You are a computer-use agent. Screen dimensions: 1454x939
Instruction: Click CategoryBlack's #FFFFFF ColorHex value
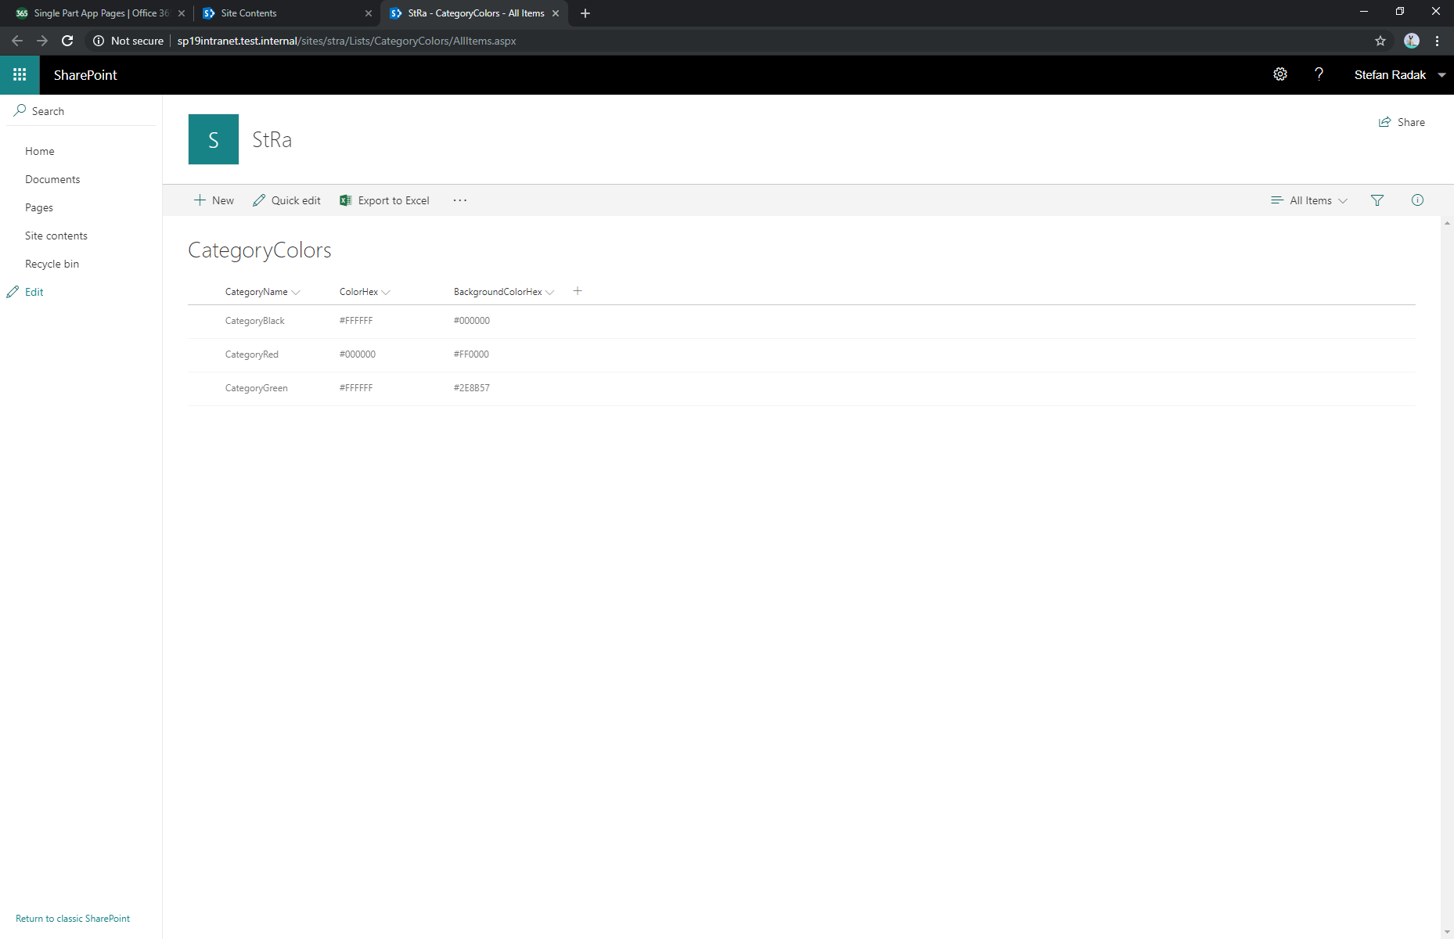pos(356,321)
